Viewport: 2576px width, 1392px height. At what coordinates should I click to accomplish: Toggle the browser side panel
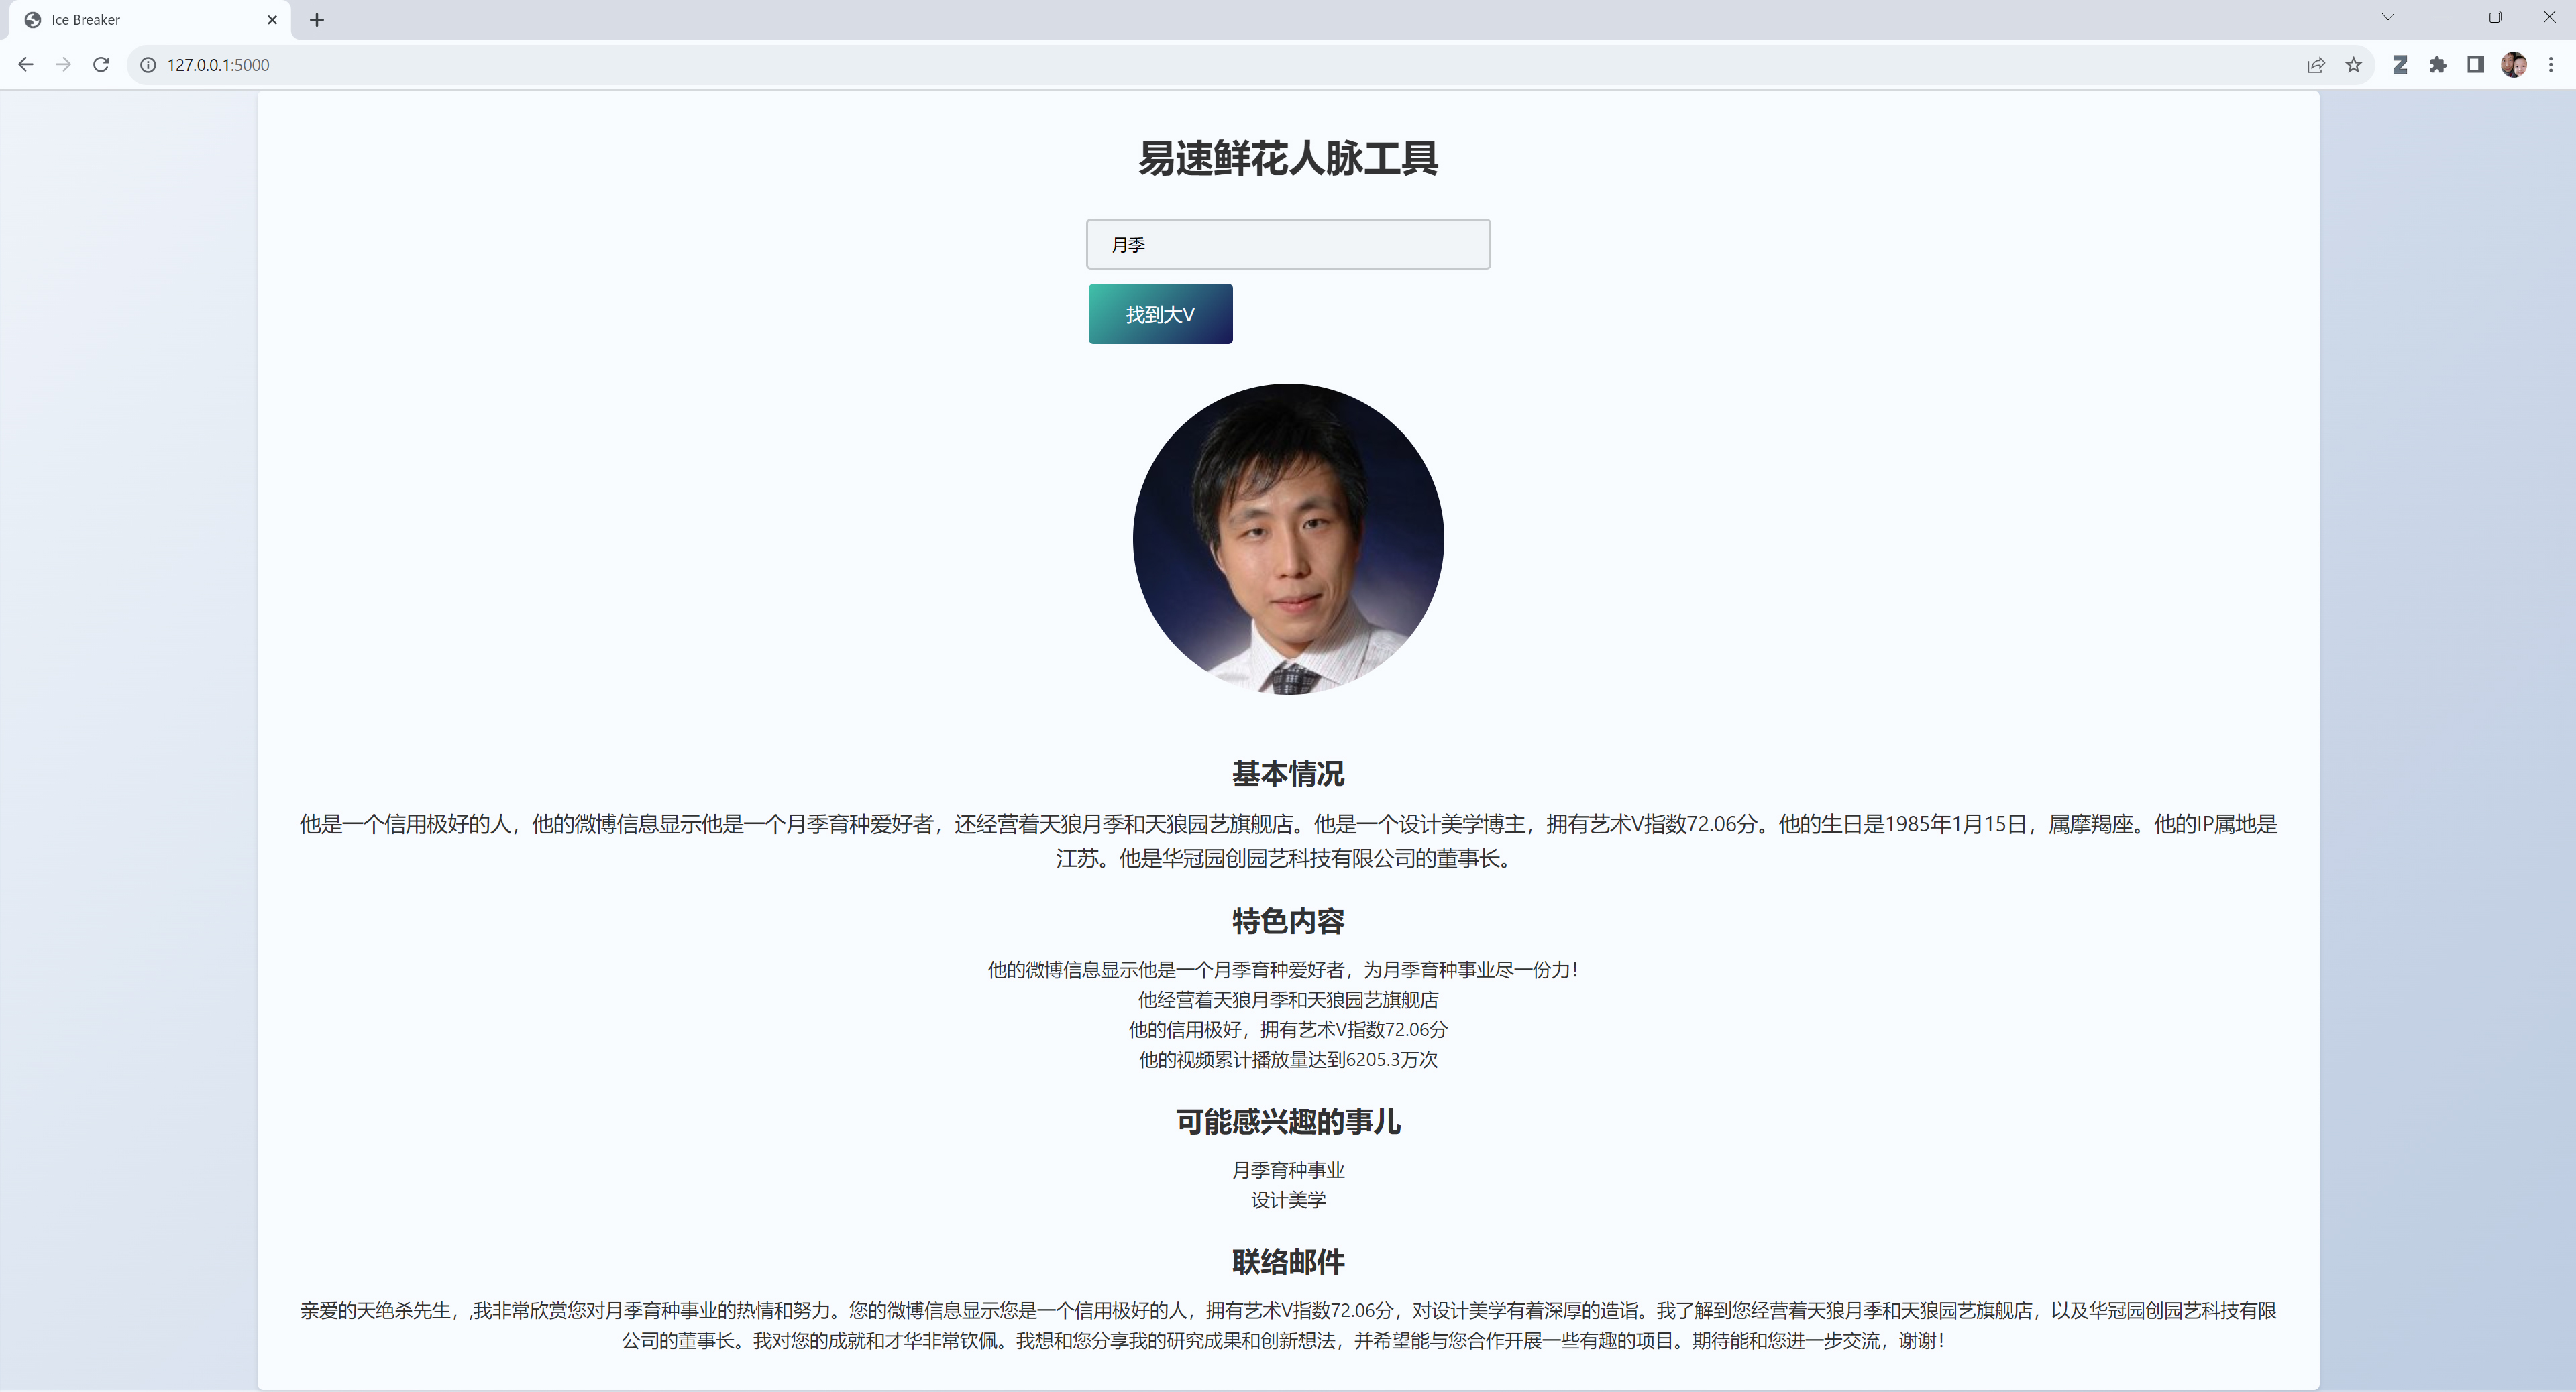(x=2475, y=65)
